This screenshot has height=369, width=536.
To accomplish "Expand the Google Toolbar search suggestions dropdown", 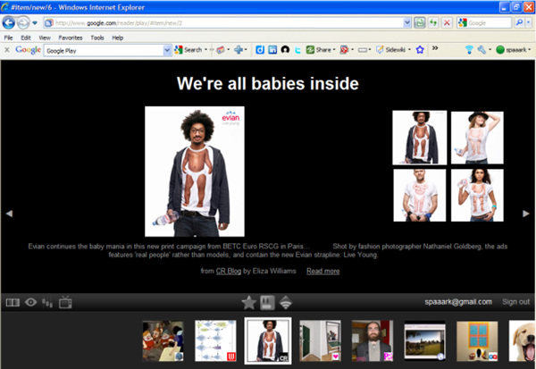I will (x=167, y=51).
